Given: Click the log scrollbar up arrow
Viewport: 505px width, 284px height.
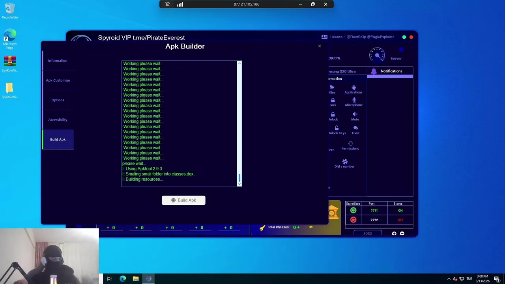Looking at the screenshot, I should pos(239,63).
